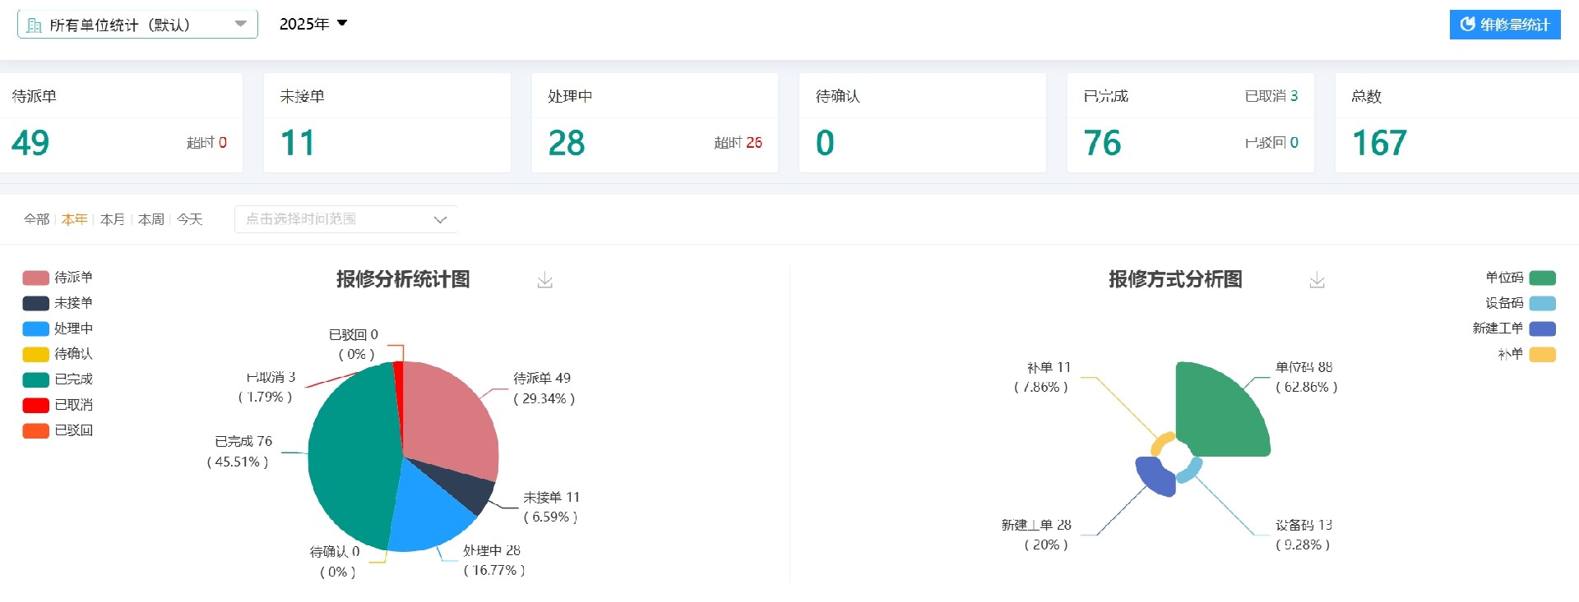The image size is (1579, 602).
Task: Toggle 设备码 legend entry on right chart
Action: (x=1520, y=303)
